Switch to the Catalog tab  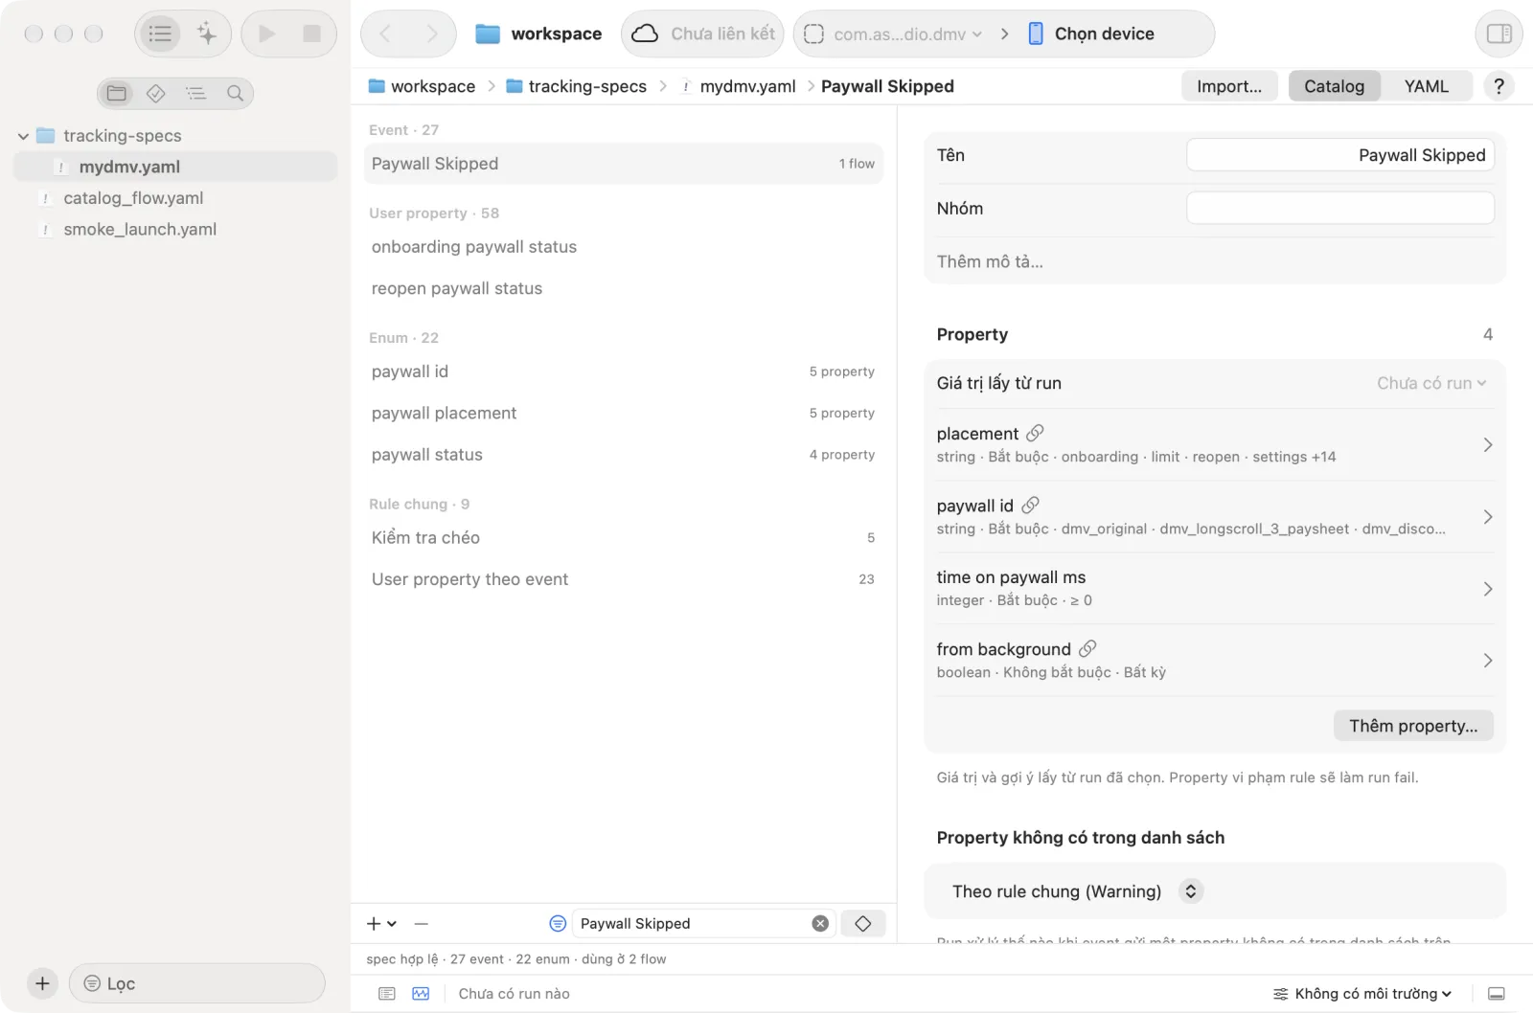click(x=1334, y=86)
